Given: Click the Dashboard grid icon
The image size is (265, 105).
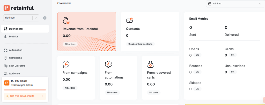Looking at the screenshot, I should pos(6,29).
